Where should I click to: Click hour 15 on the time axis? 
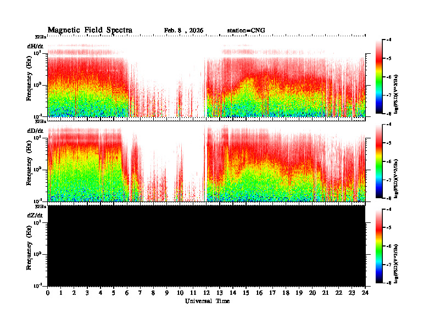tap(246, 293)
